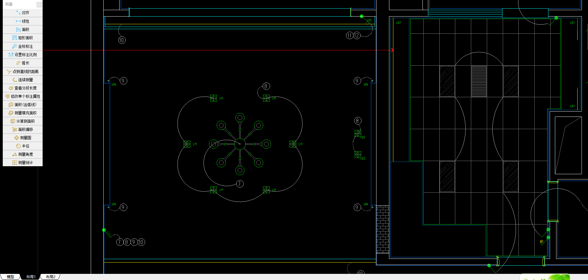The width and height of the screenshot is (588, 280).
Task: Activate the 测量角度 angle measure tool
Action: [x=23, y=154]
